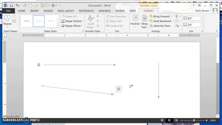This screenshot has height=125, width=222.
Task: Switch to the VIEW tab
Action: (133, 11)
